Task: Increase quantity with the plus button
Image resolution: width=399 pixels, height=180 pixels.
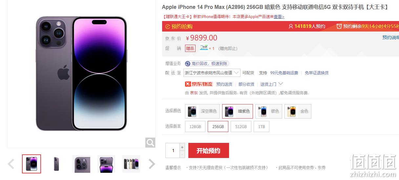Action: 182,147
